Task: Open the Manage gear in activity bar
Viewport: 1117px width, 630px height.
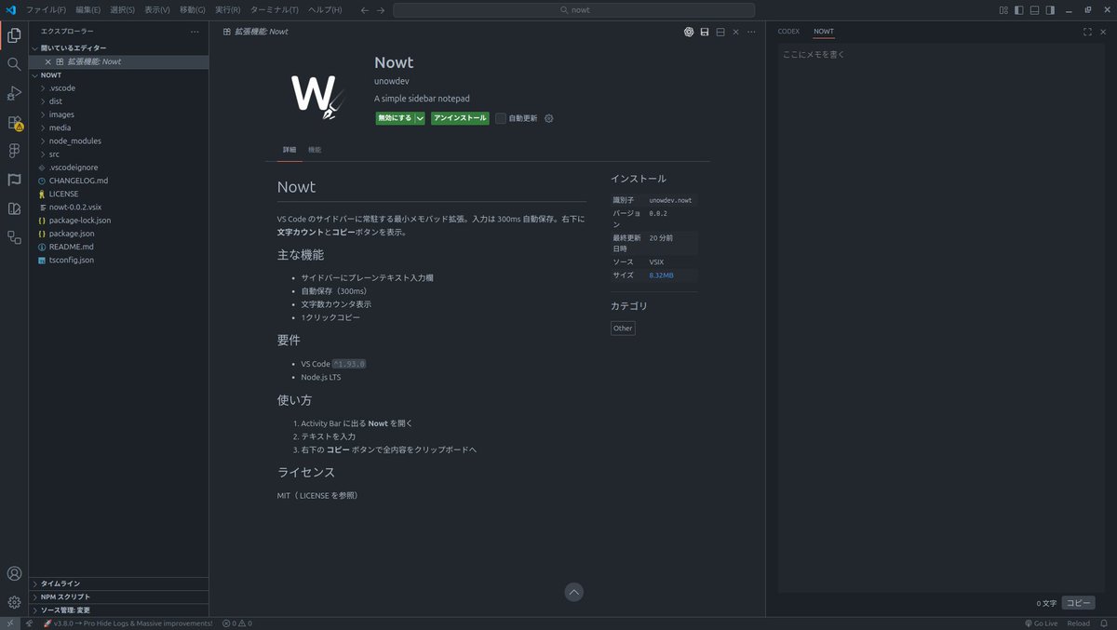Action: click(x=14, y=602)
